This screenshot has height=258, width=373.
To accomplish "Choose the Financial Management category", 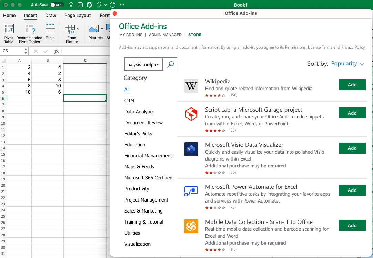I will [x=148, y=156].
